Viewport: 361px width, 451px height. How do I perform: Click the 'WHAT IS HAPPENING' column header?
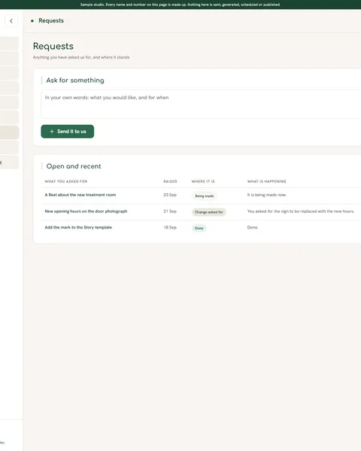(266, 181)
